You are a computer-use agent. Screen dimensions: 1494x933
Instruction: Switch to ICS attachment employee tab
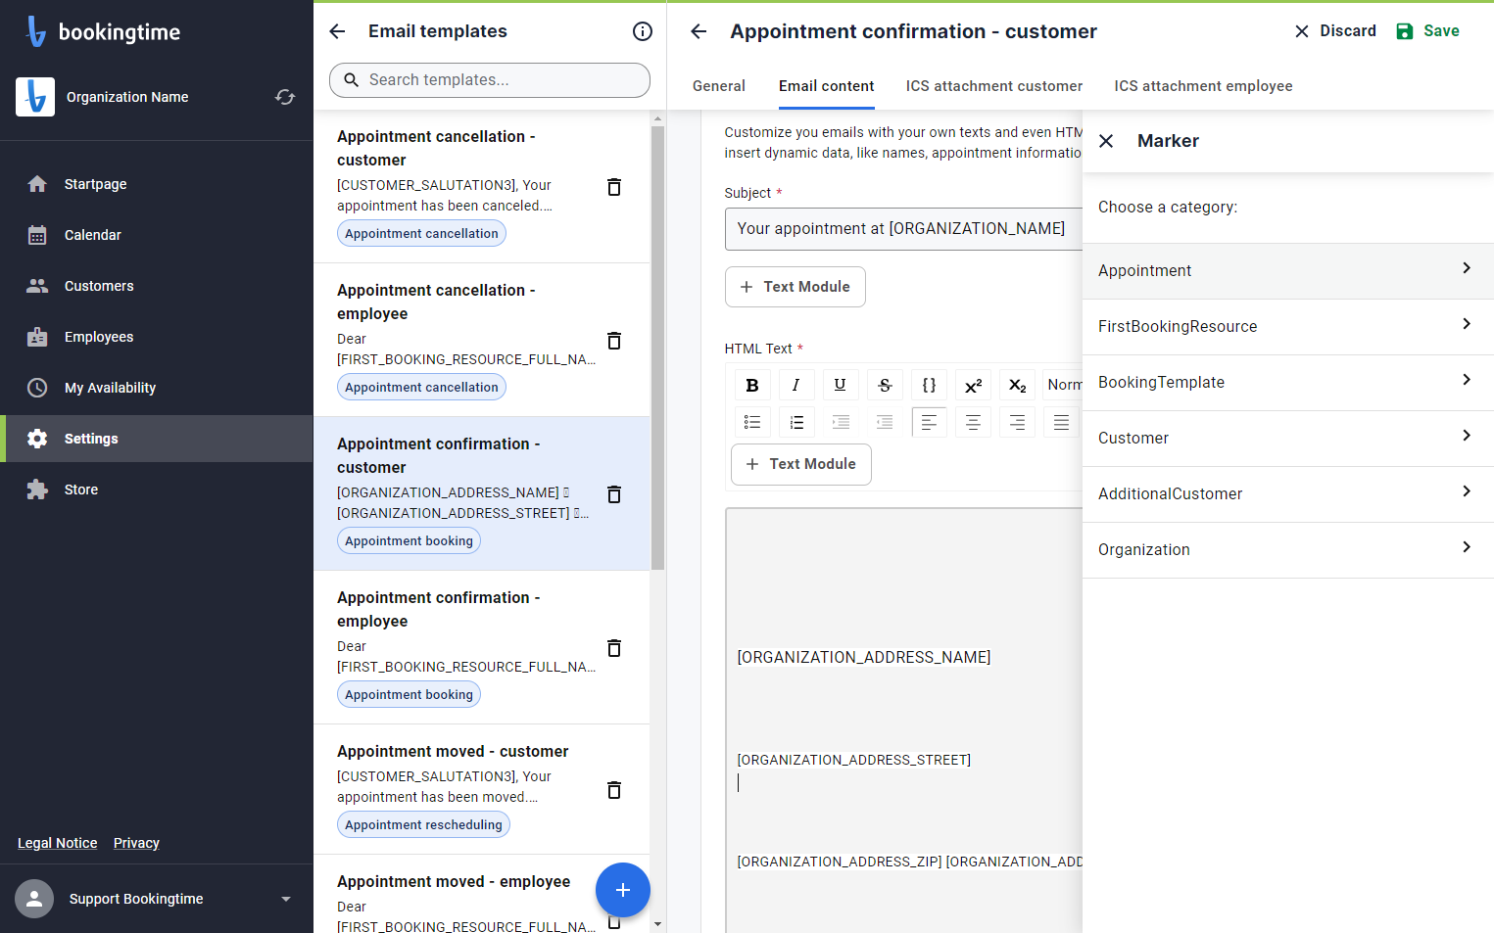[1203, 86]
